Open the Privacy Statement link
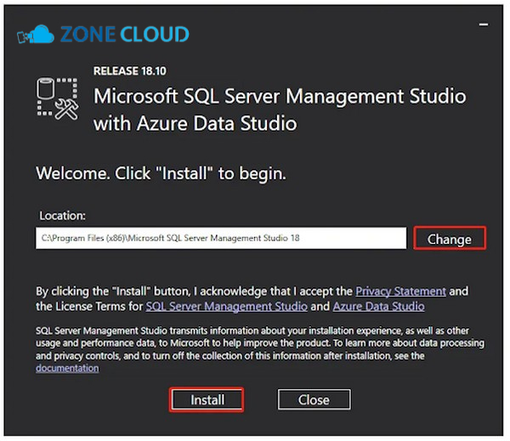 coord(400,291)
